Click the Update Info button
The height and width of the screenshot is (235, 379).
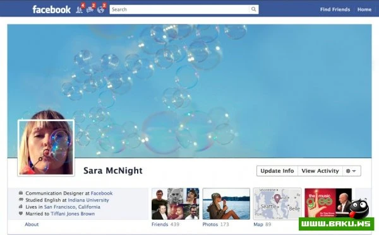(x=277, y=171)
